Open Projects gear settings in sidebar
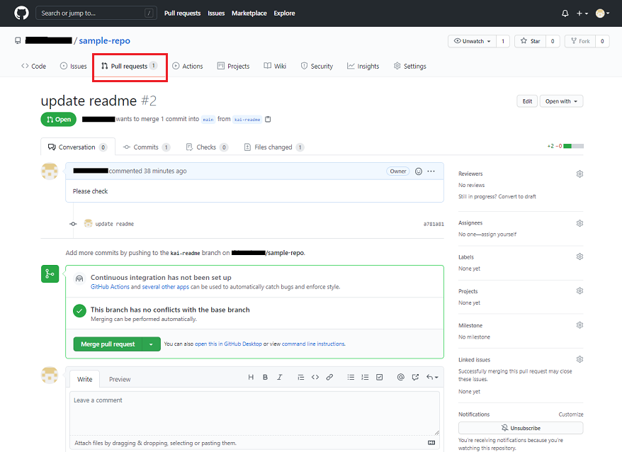This screenshot has height=452, width=622. tap(579, 291)
